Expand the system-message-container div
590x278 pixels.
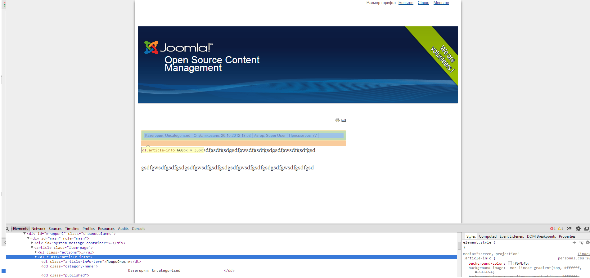pyautogui.click(x=32, y=243)
